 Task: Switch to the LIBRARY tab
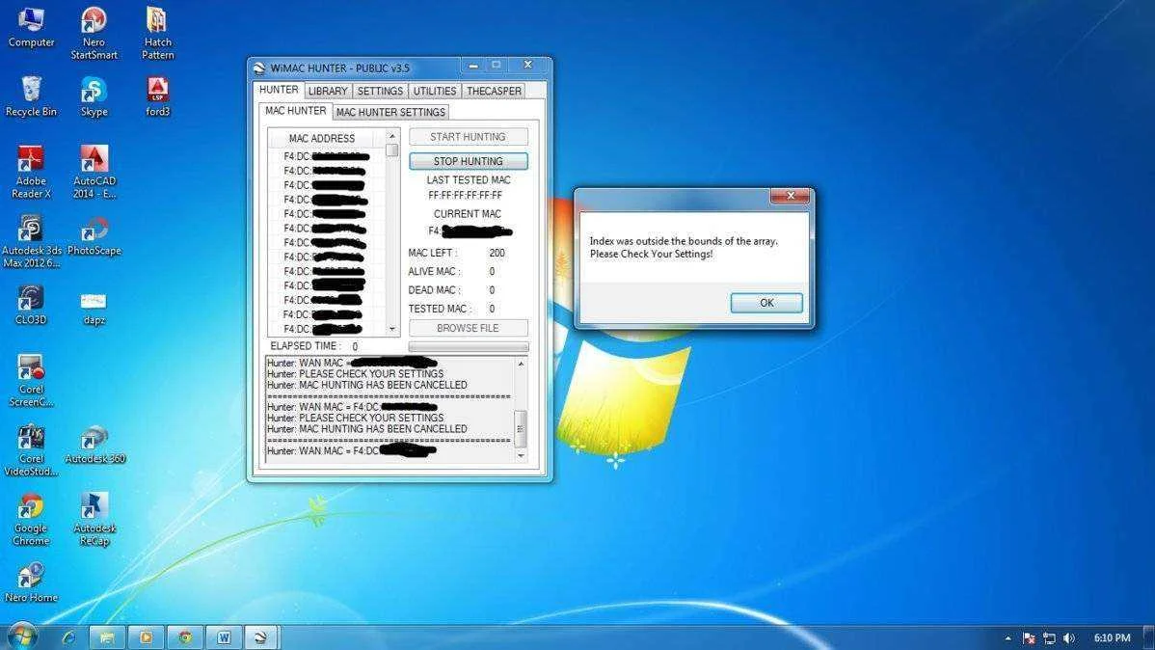[328, 91]
